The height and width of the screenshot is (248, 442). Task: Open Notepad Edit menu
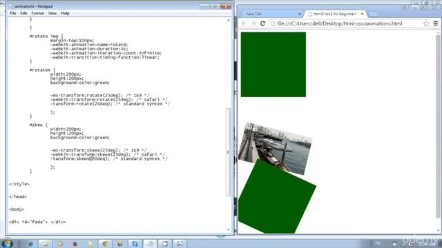23,13
